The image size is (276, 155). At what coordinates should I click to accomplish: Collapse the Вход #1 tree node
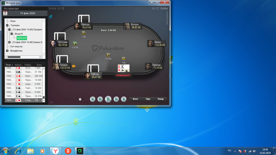(x=12, y=34)
